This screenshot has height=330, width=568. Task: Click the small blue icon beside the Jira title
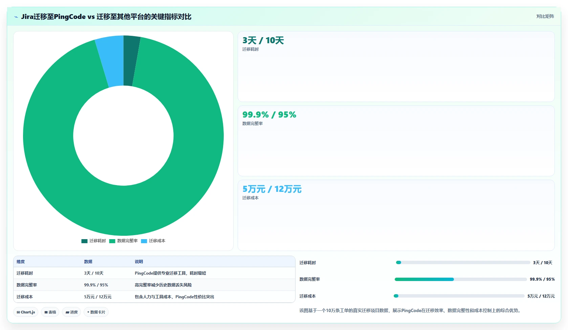tap(16, 17)
